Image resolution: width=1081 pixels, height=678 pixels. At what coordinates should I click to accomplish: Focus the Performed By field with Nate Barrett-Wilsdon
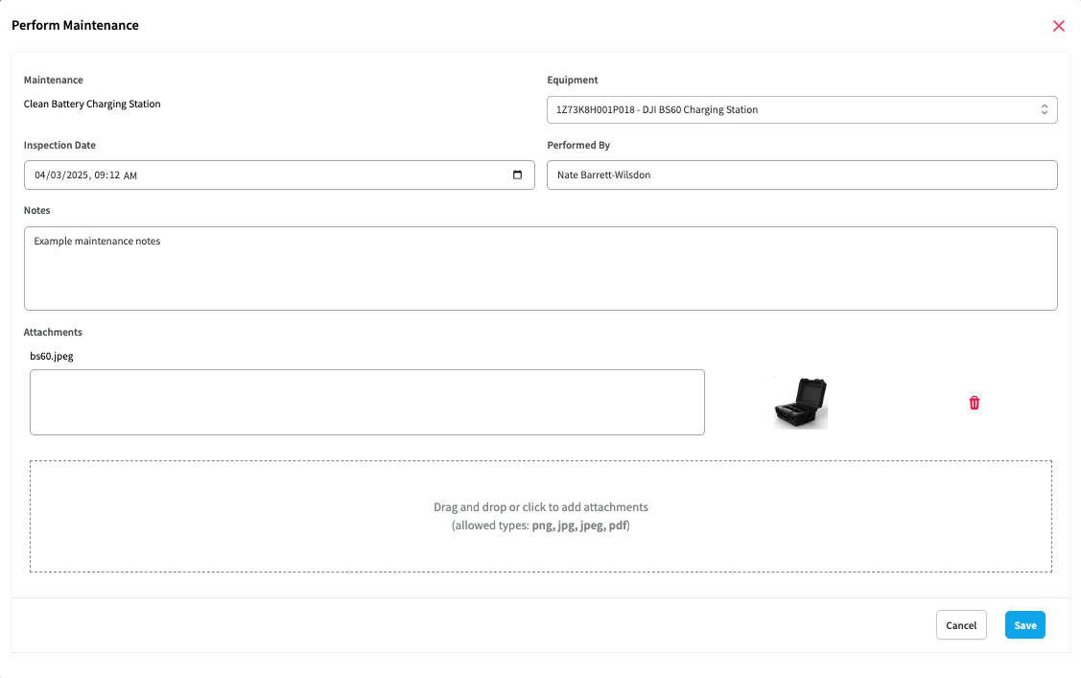[x=801, y=175]
